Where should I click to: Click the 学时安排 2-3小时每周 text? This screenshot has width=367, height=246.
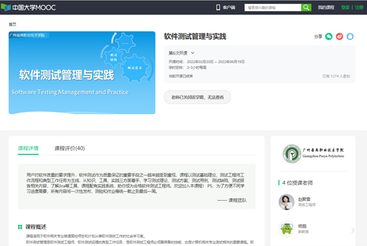pos(187,68)
